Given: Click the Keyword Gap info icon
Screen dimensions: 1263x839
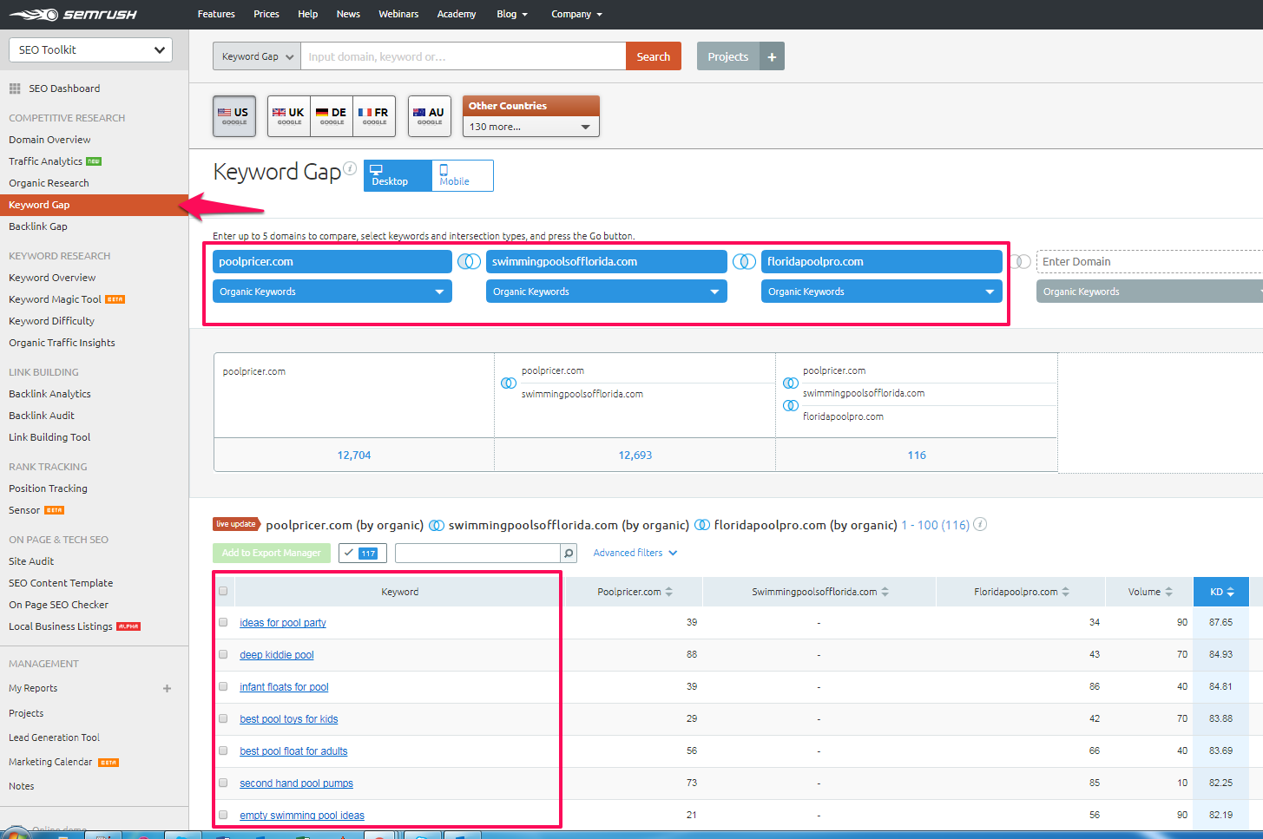Looking at the screenshot, I should pos(350,168).
